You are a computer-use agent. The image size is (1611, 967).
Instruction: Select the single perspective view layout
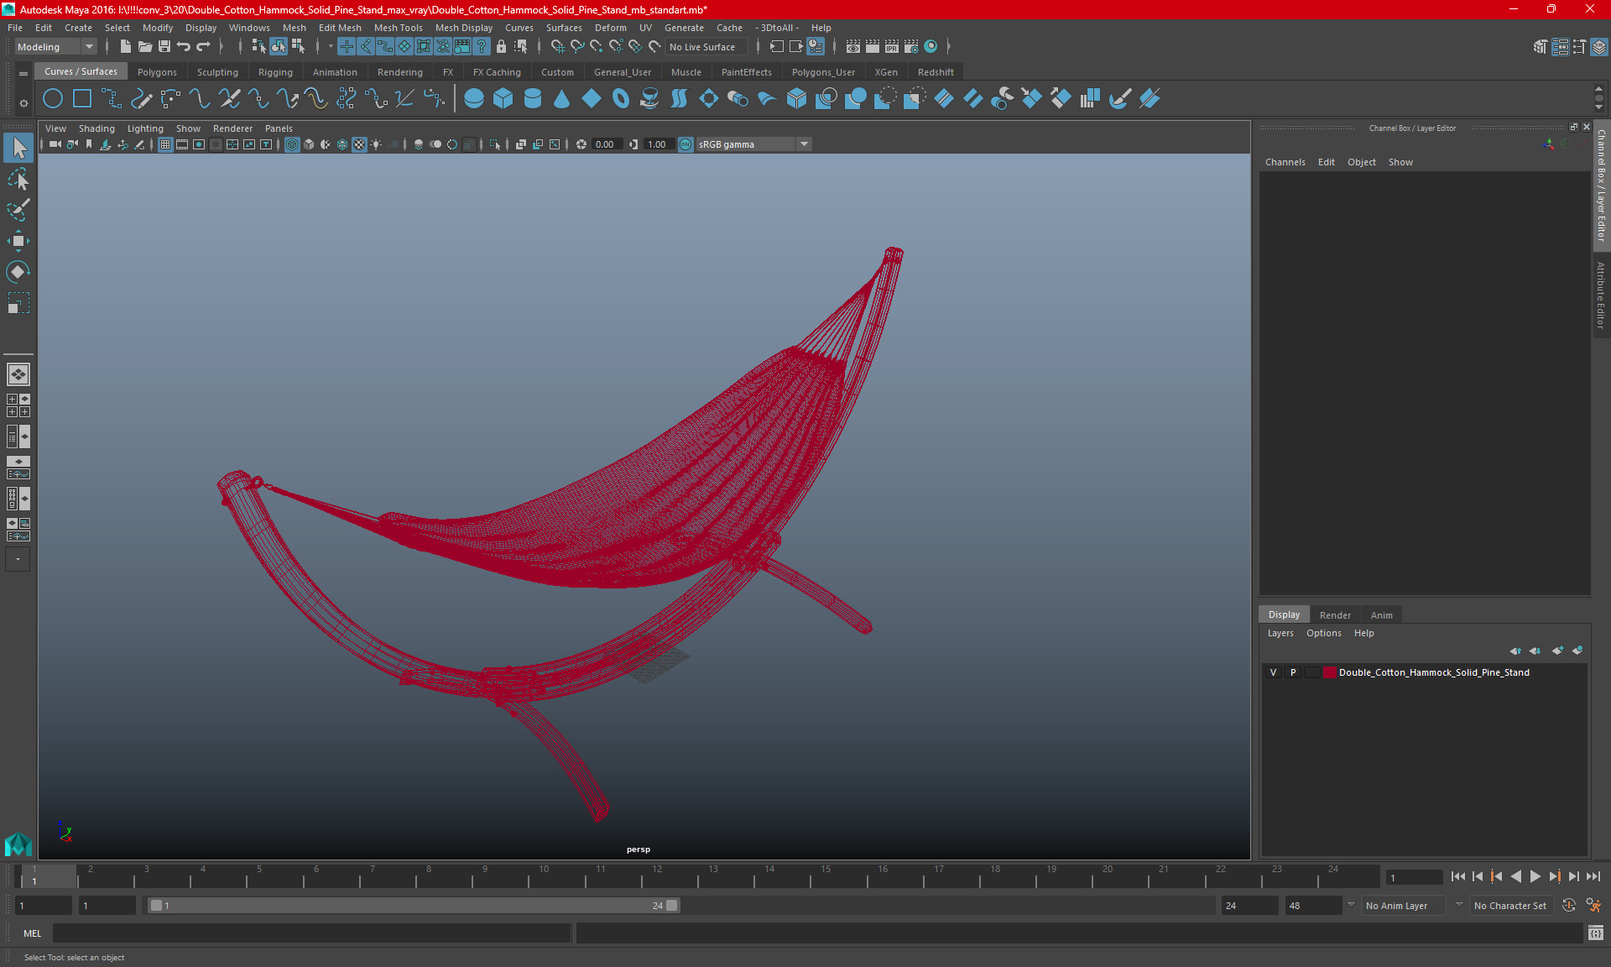[x=18, y=374]
